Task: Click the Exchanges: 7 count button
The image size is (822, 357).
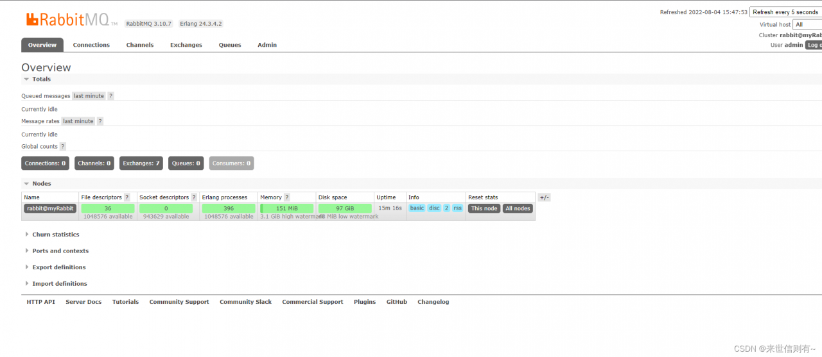Action: [x=141, y=163]
